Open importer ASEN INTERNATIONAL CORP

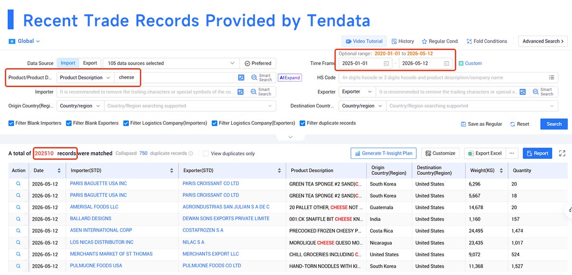101,230
